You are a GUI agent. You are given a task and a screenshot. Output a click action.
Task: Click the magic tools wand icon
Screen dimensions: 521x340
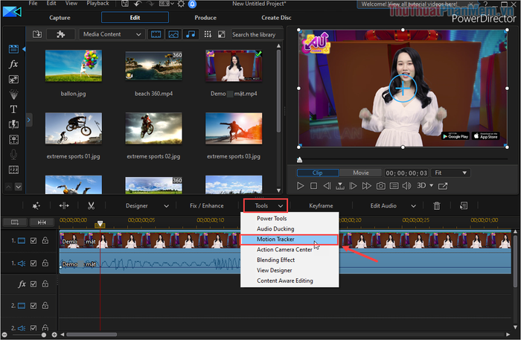click(36, 206)
